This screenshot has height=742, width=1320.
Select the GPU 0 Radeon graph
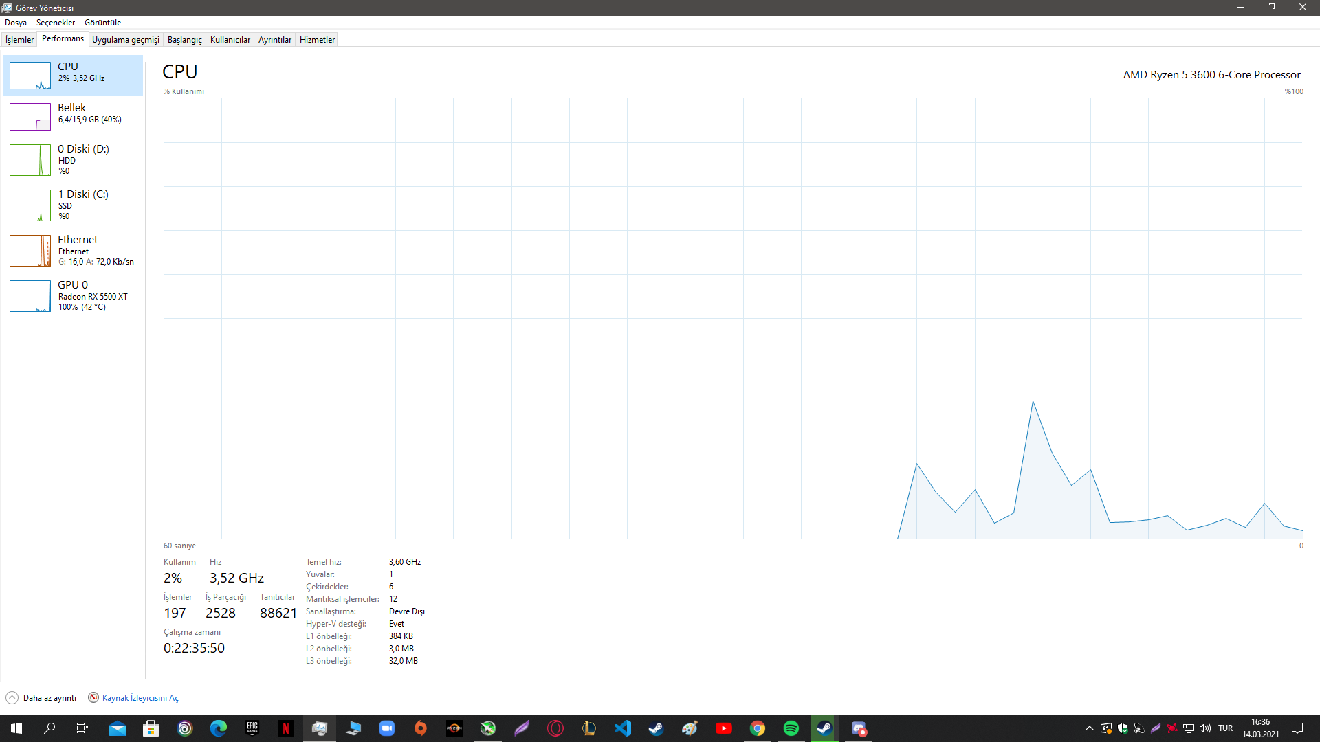tap(30, 295)
